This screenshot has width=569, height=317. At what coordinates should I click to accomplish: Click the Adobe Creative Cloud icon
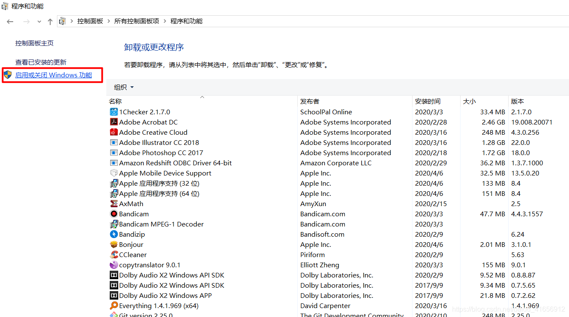point(114,132)
